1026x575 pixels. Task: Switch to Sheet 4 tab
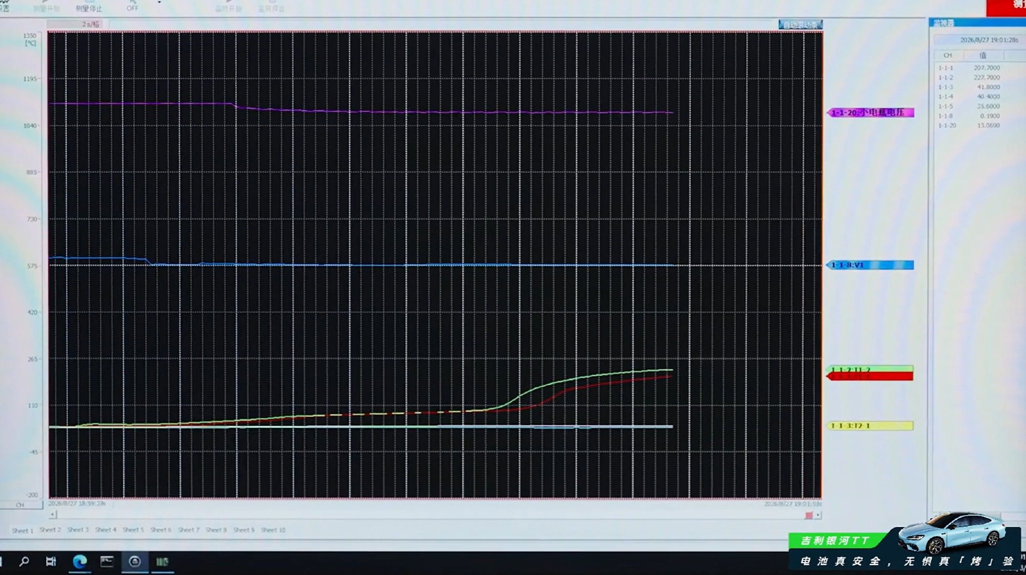(x=106, y=529)
